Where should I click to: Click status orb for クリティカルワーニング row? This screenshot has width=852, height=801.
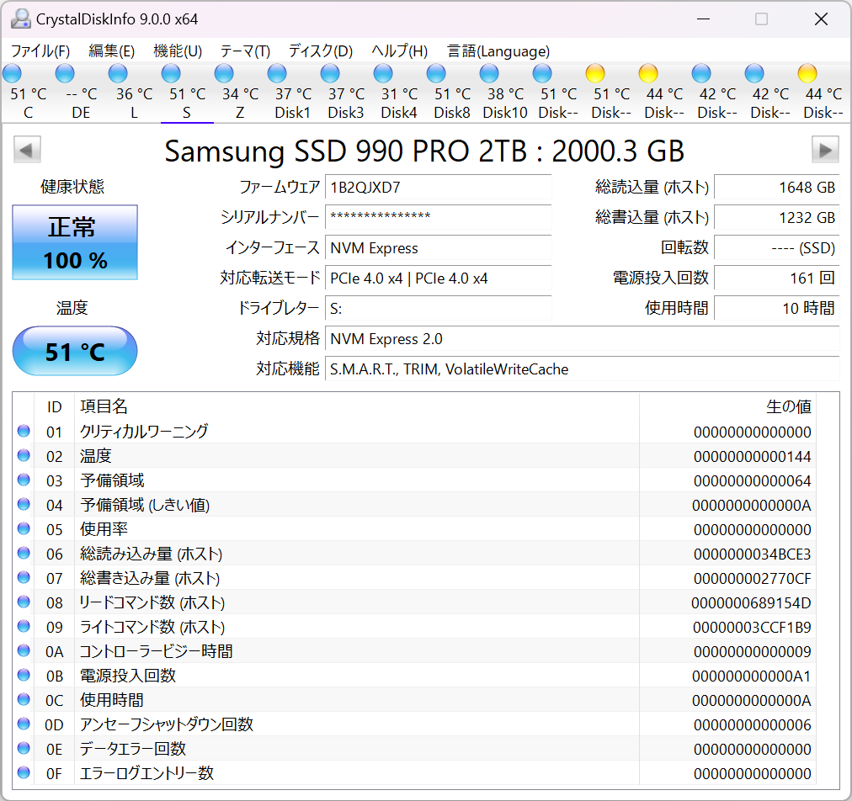[x=24, y=431]
